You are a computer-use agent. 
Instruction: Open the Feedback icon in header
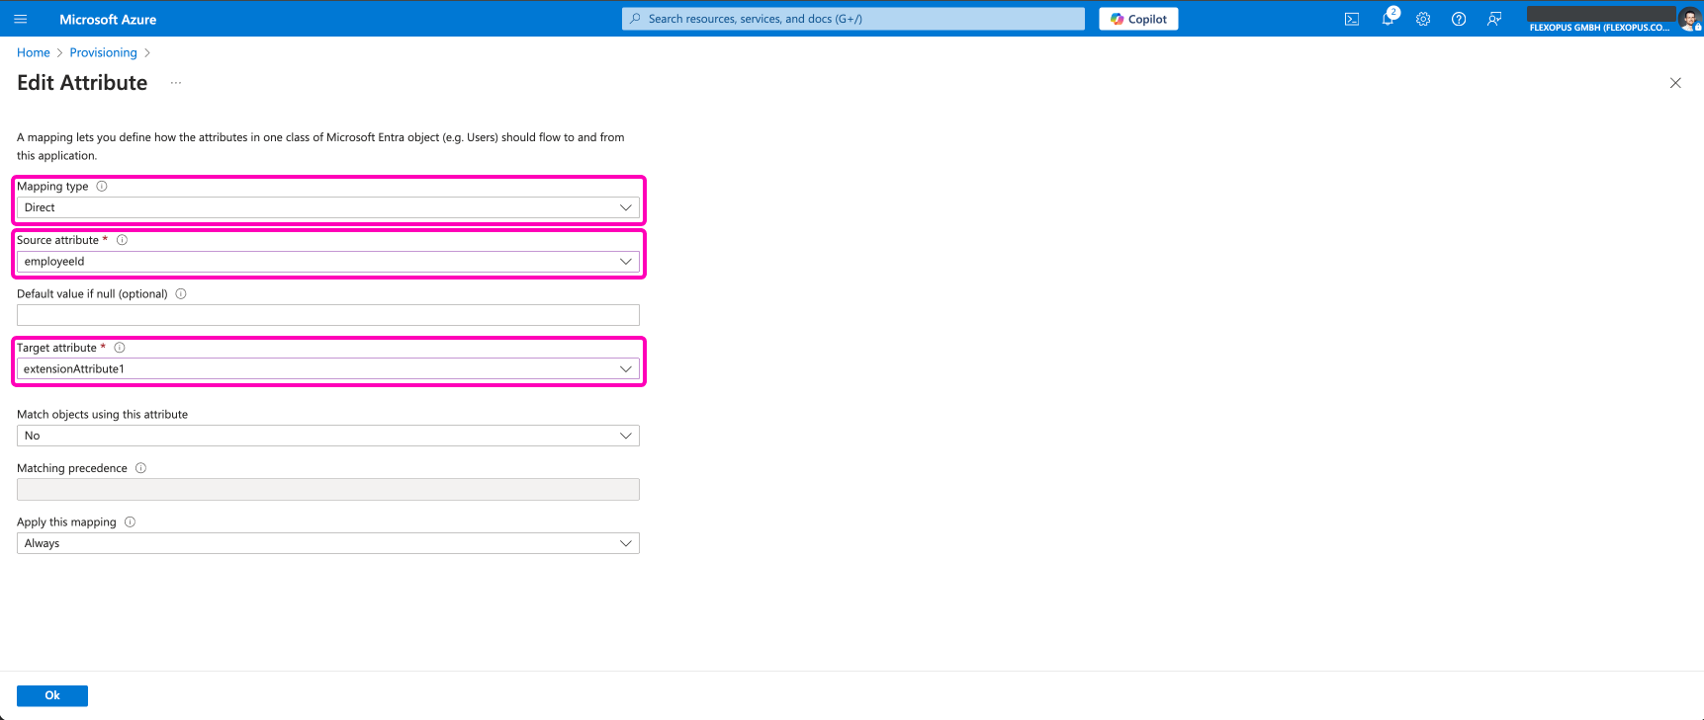pyautogui.click(x=1494, y=19)
